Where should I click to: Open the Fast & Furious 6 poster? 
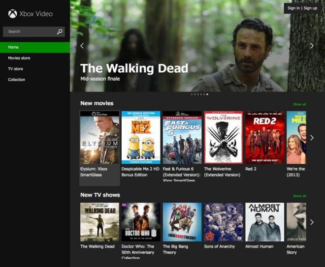coord(182,138)
